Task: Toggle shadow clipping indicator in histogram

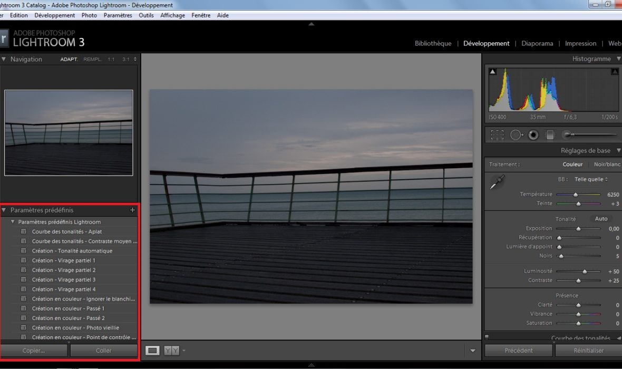Action: (492, 71)
